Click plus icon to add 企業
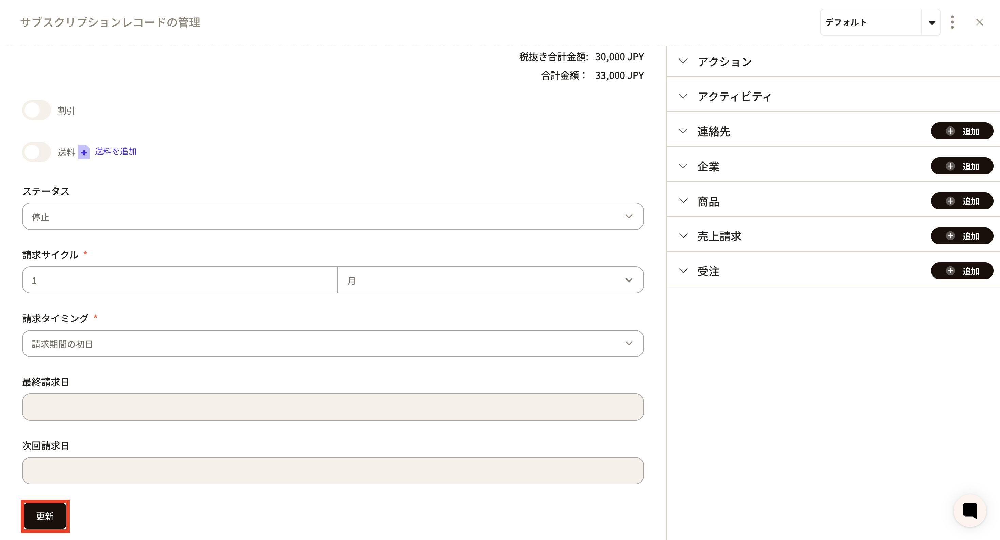Screen dimensions: 1000x540 tap(950, 166)
